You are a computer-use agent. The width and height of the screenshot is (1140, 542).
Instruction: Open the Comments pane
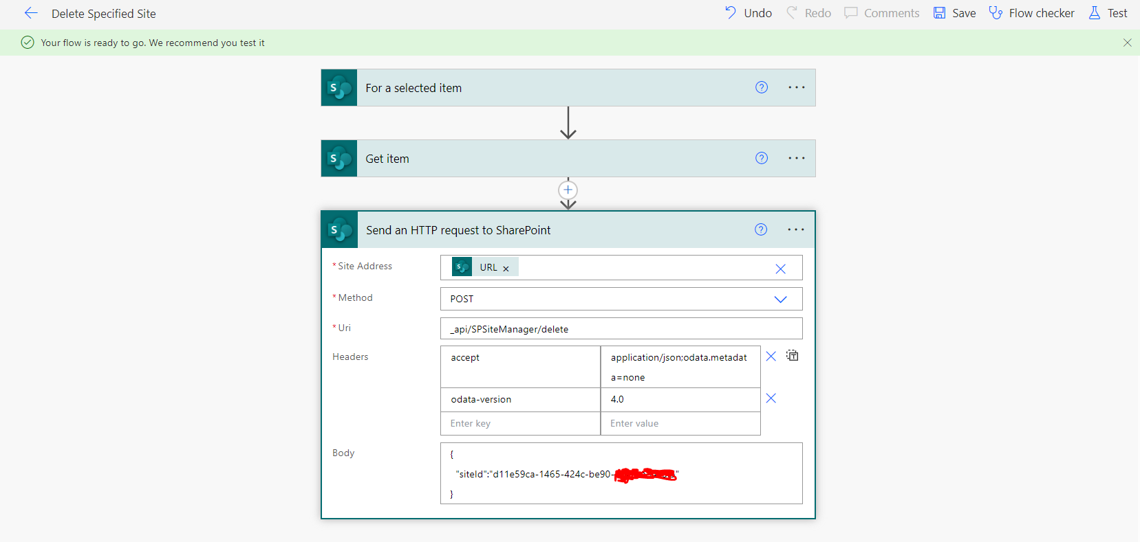pos(882,13)
